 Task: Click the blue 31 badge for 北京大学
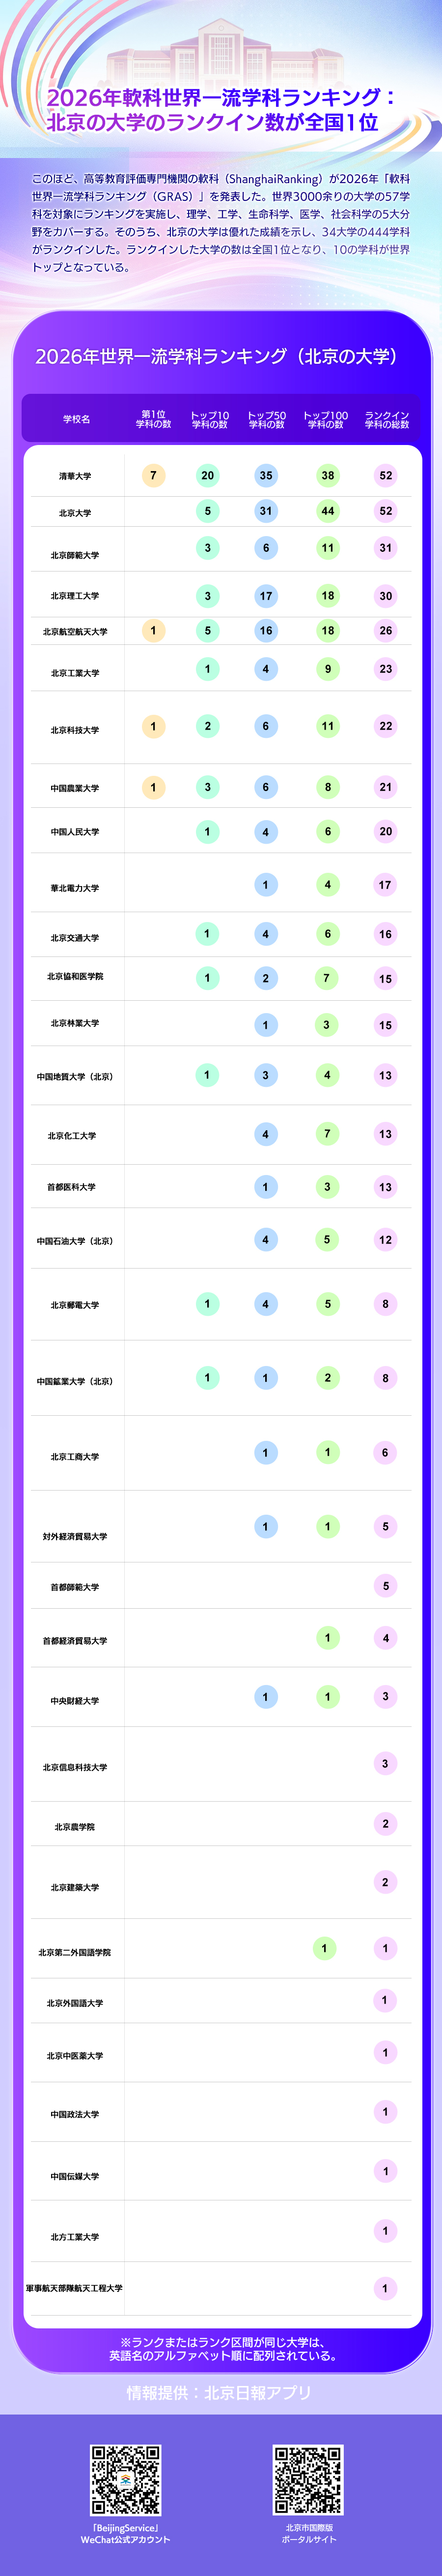pyautogui.click(x=265, y=511)
